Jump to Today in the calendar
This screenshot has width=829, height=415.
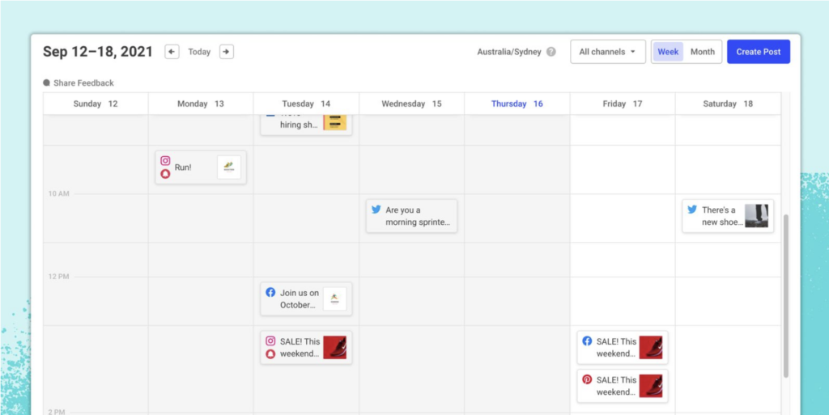(x=199, y=52)
